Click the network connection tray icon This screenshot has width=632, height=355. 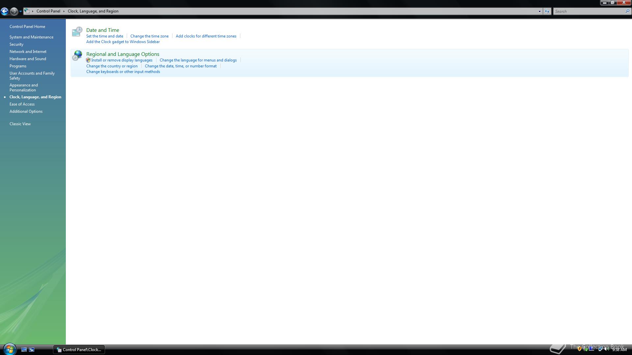tap(600, 349)
